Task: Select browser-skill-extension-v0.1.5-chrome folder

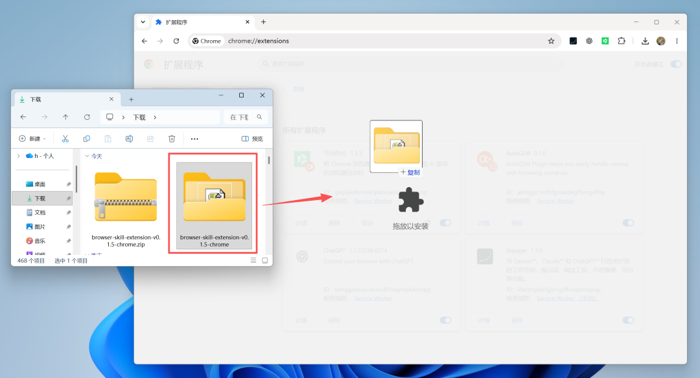Action: tap(215, 206)
